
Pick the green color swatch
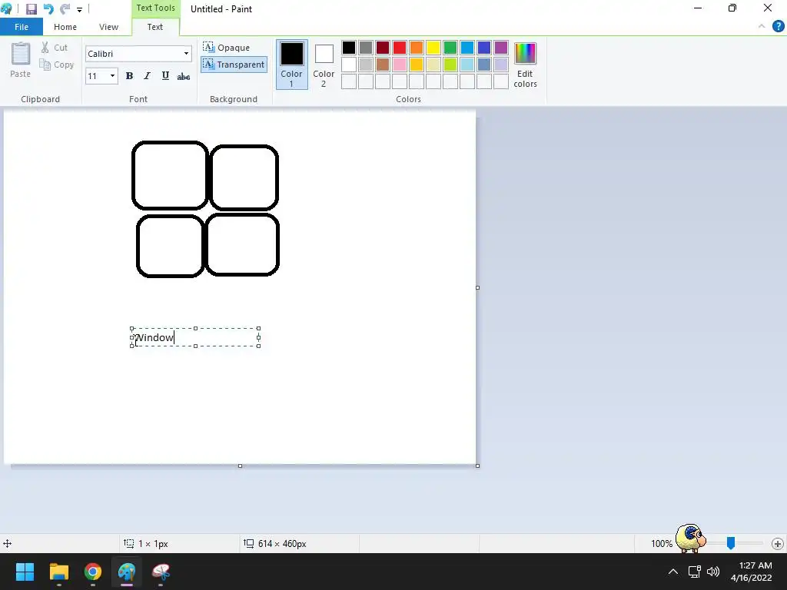(x=450, y=48)
